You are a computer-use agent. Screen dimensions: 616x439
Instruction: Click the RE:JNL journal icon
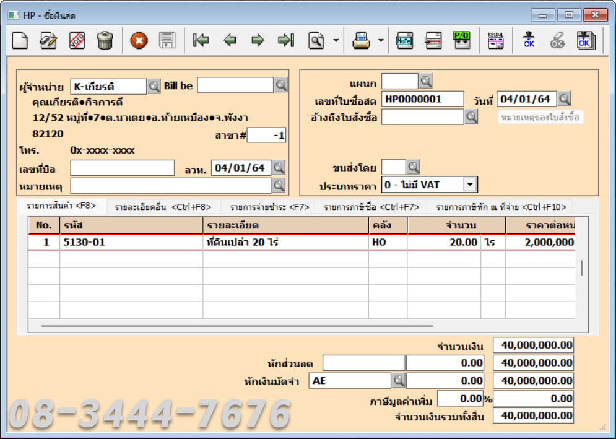495,40
